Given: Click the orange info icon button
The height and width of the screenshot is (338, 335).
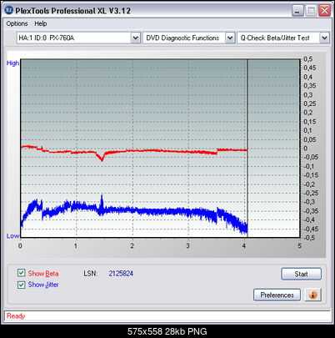Looking at the screenshot, I should 312,295.
